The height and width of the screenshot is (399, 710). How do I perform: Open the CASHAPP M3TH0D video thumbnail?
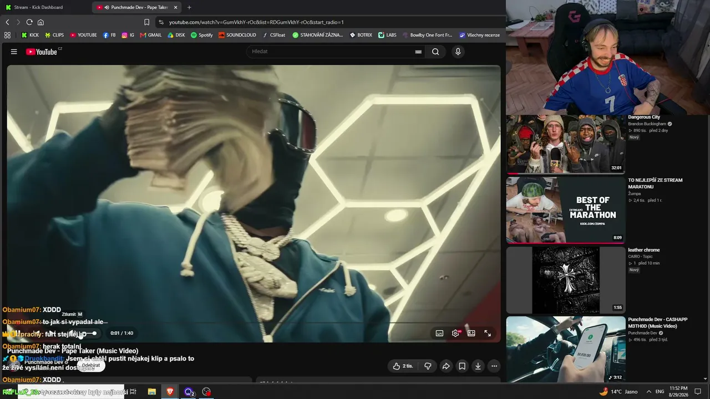click(x=566, y=349)
